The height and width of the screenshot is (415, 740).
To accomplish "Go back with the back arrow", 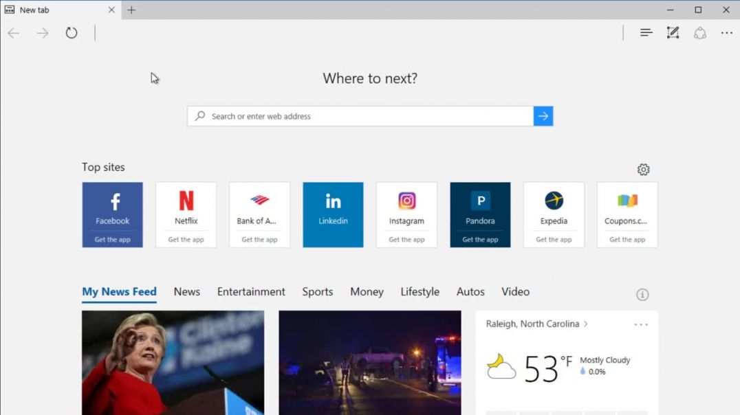I will click(13, 33).
